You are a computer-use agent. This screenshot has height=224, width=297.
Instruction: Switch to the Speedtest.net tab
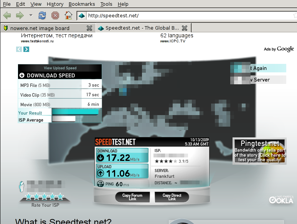[144, 28]
